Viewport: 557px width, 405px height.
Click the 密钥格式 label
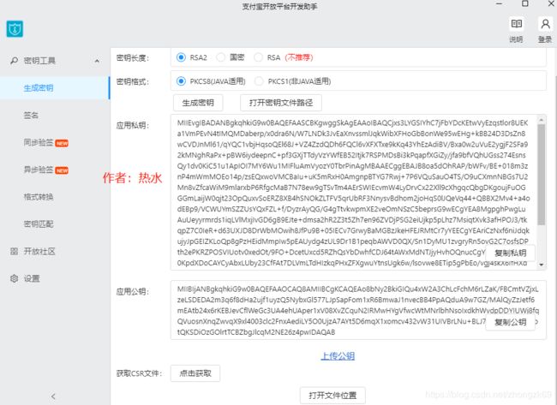133,82
